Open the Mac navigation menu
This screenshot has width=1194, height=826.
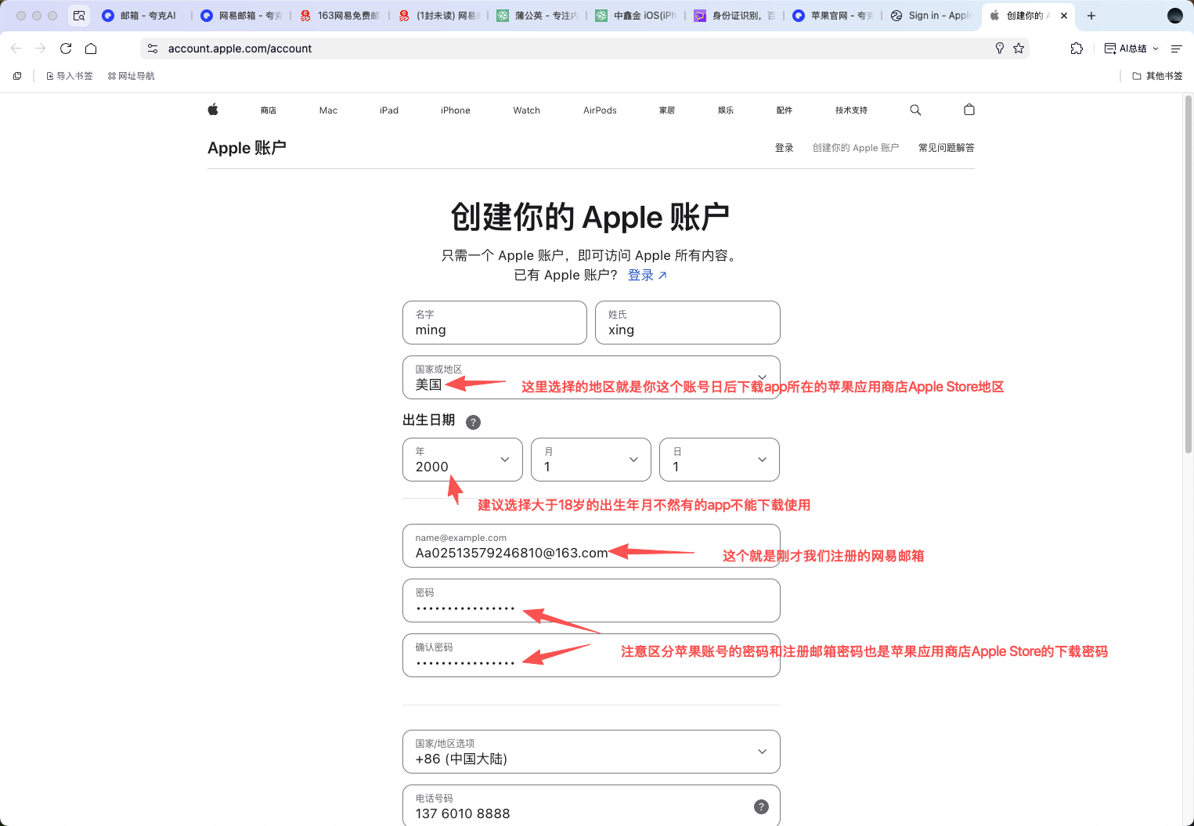pos(328,110)
